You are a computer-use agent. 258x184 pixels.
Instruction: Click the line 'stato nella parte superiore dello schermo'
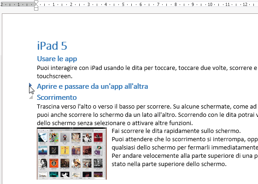coord(169,164)
